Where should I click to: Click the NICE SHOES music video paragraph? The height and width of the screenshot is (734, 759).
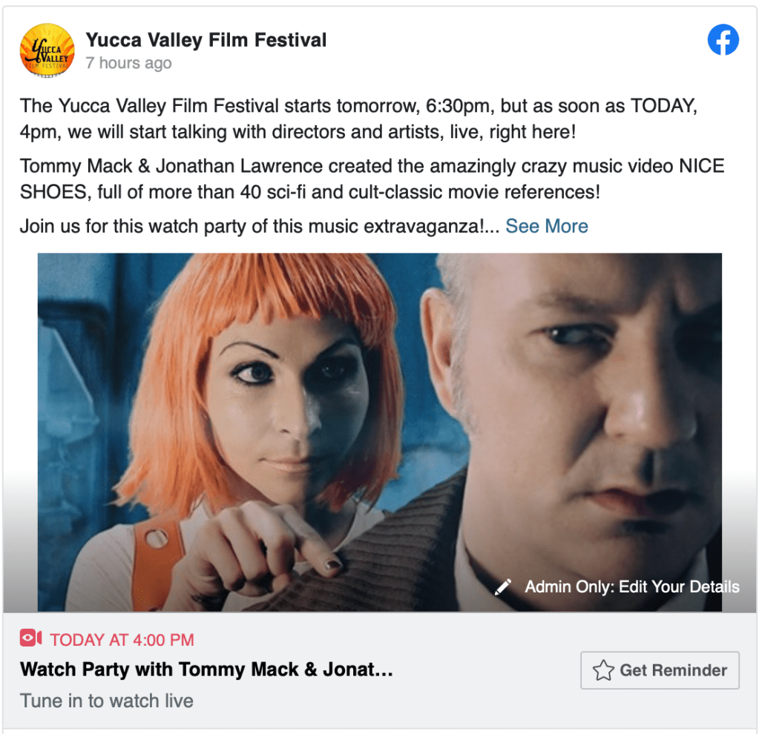pyautogui.click(x=372, y=179)
